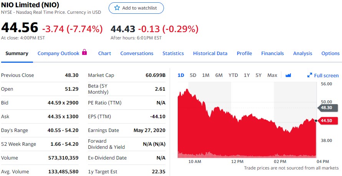Open the Conversations tab

[137, 54]
